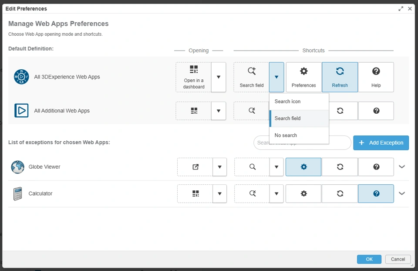Toggle Preferences gear shortcut for Globe Viewer
Viewport: 418px width, 271px height.
pos(303,167)
